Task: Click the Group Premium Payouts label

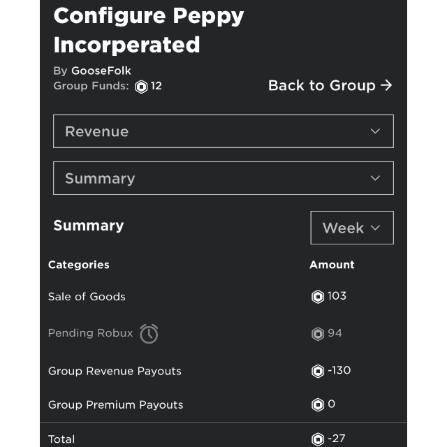Action: [x=115, y=404]
